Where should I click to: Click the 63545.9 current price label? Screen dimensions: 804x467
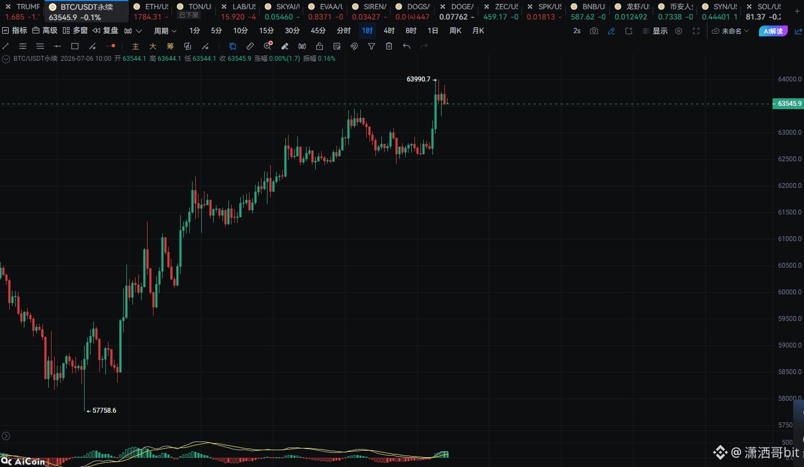[x=788, y=104]
